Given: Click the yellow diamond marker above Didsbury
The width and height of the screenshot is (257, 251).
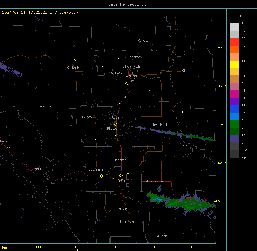Looking at the screenshot, I should pyautogui.click(x=116, y=124).
